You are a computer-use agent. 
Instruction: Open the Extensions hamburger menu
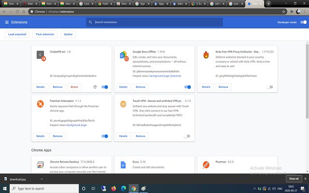click(7, 22)
